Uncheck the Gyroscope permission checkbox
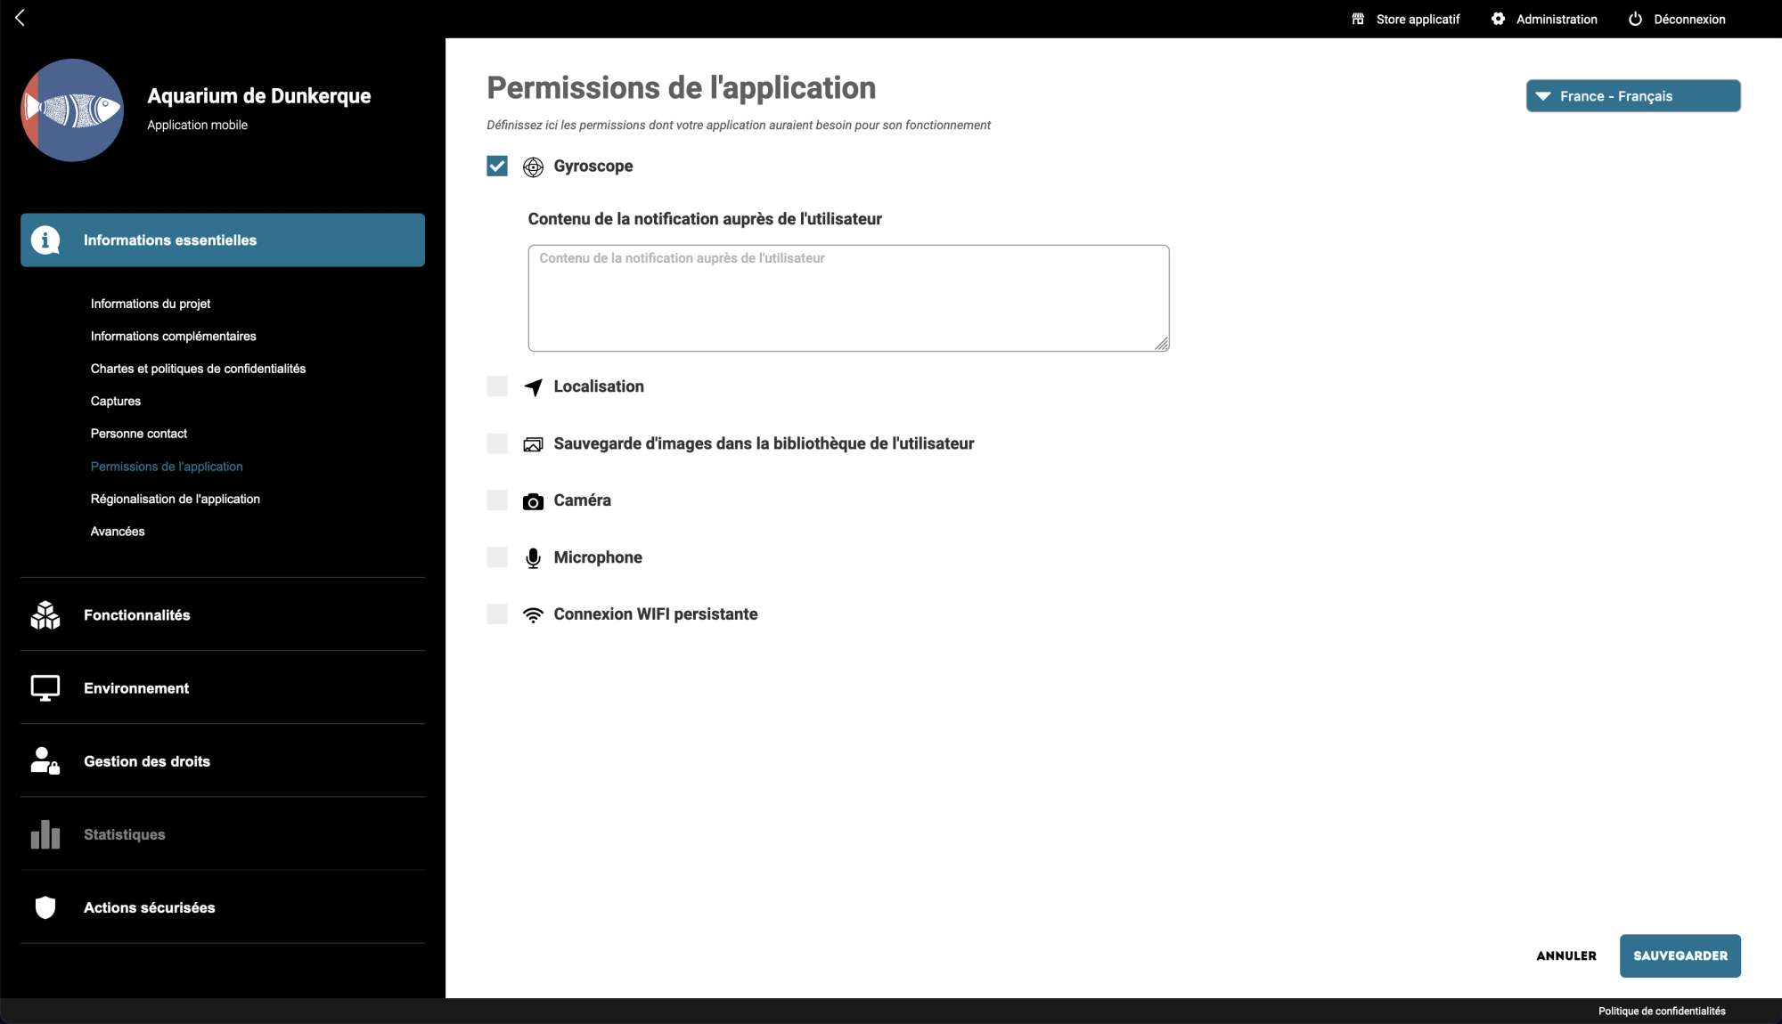The height and width of the screenshot is (1024, 1782). coord(497,167)
